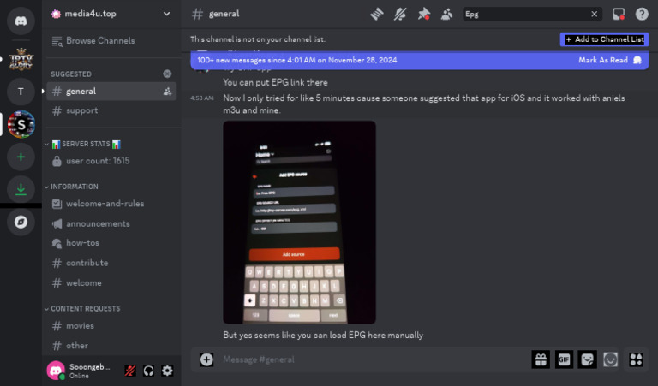
Task: Click the 4:53 AM message timestamp
Action: tap(202, 98)
